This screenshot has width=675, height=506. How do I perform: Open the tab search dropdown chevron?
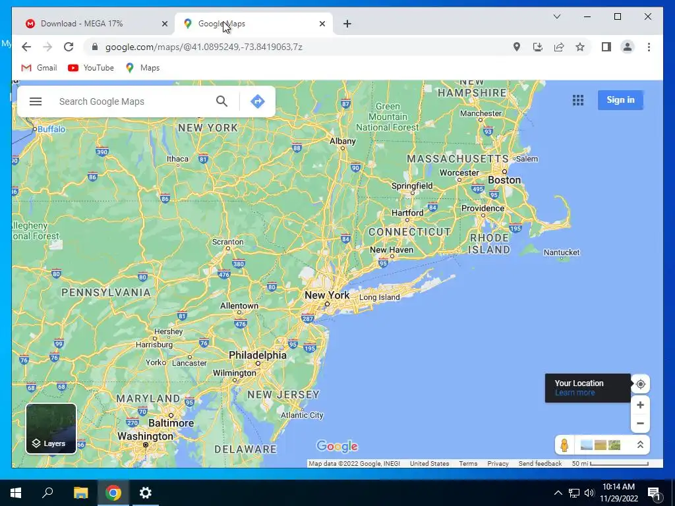pos(556,16)
